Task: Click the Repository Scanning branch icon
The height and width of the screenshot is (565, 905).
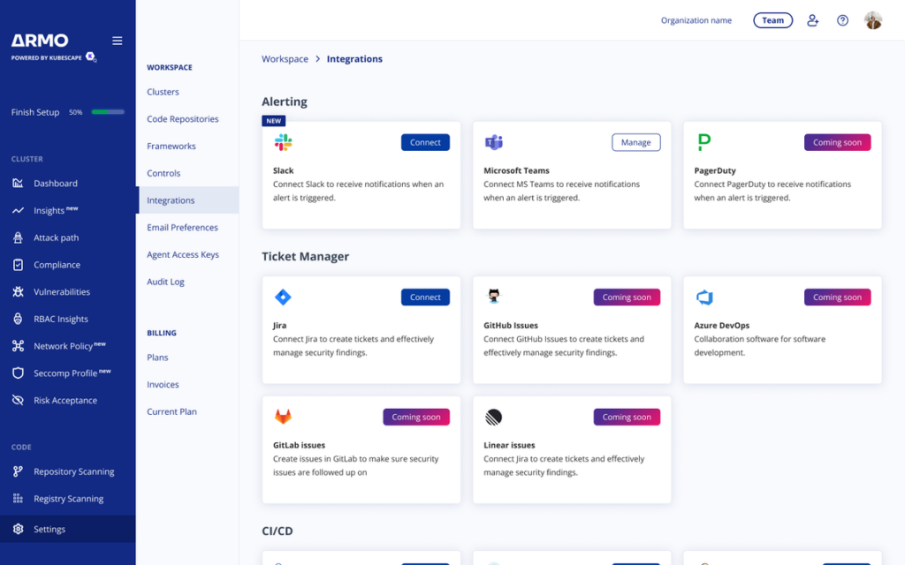Action: point(18,471)
